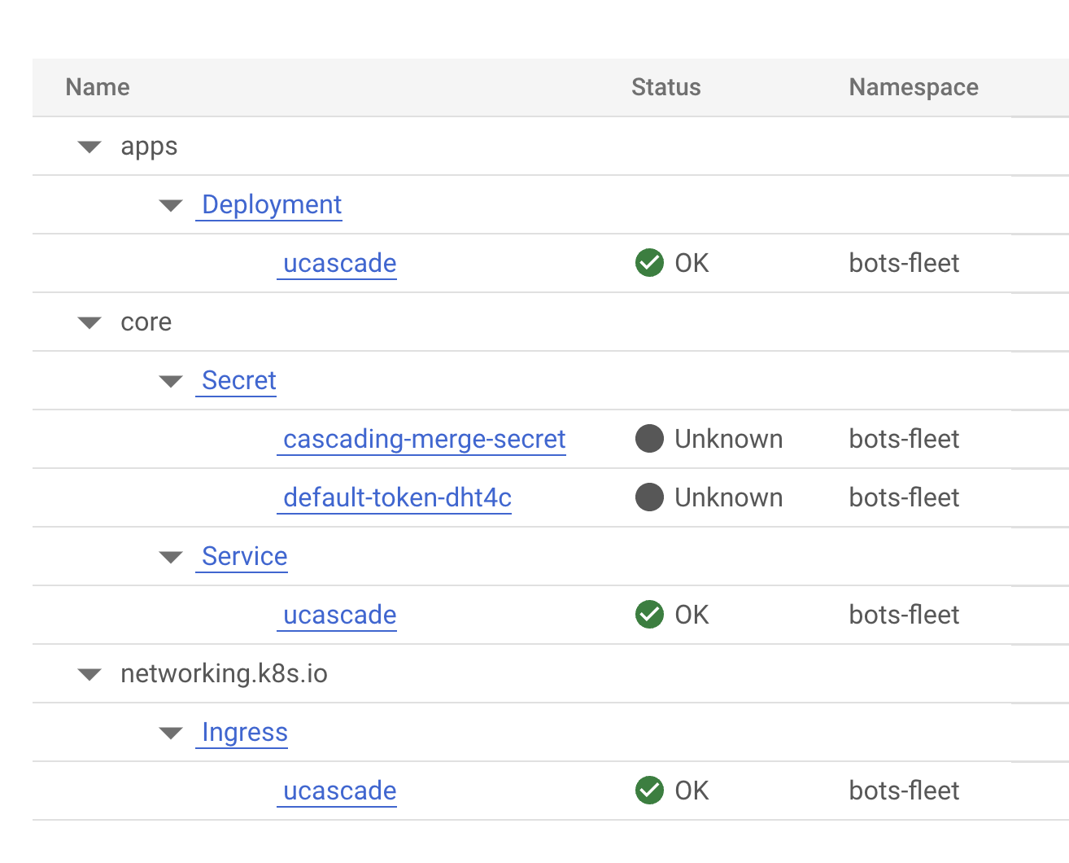Click the Status column header
The image size is (1069, 863).
[665, 87]
